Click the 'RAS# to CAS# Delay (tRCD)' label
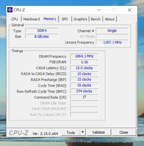Screen dimensions: 144x146 point(43,74)
